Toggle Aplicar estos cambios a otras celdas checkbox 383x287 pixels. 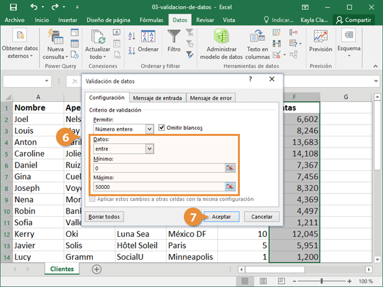[x=92, y=199]
